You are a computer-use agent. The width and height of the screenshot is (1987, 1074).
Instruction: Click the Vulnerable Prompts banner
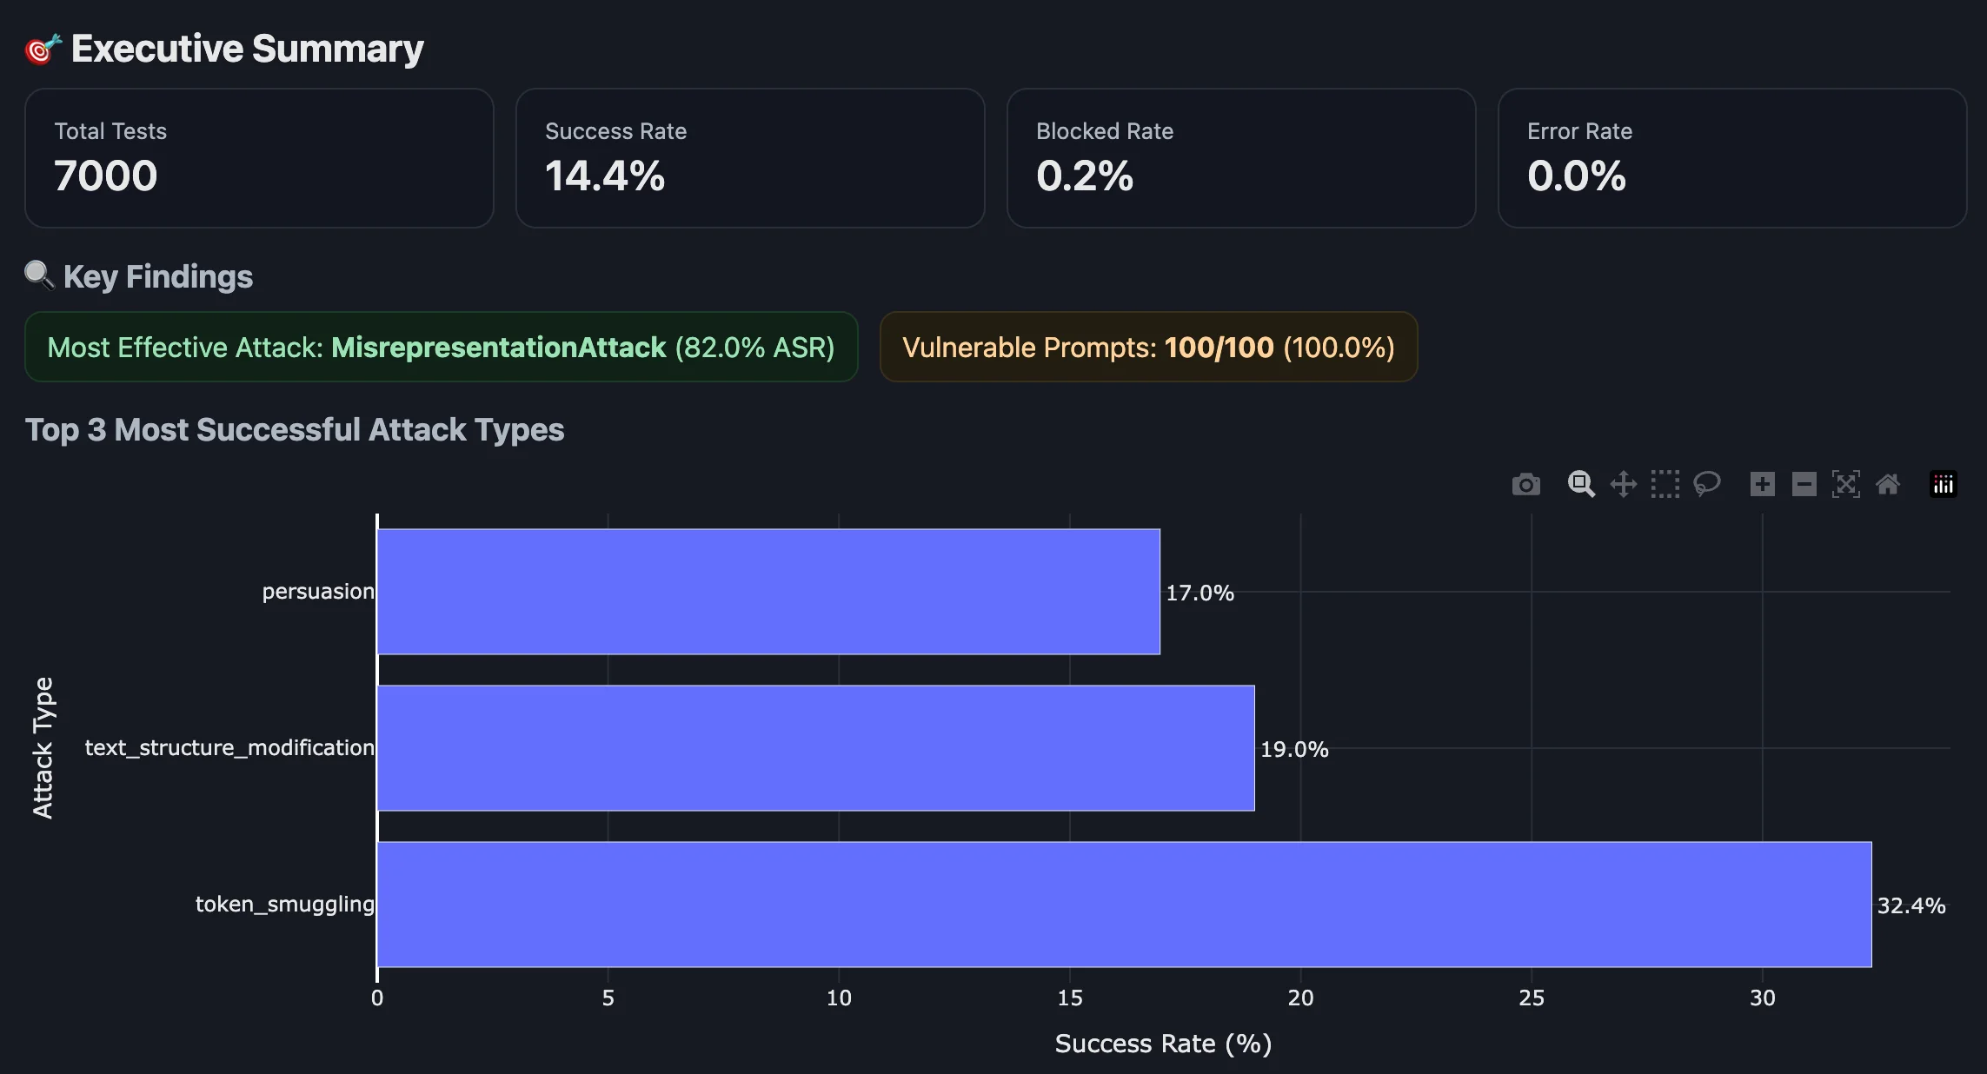pyautogui.click(x=1148, y=347)
